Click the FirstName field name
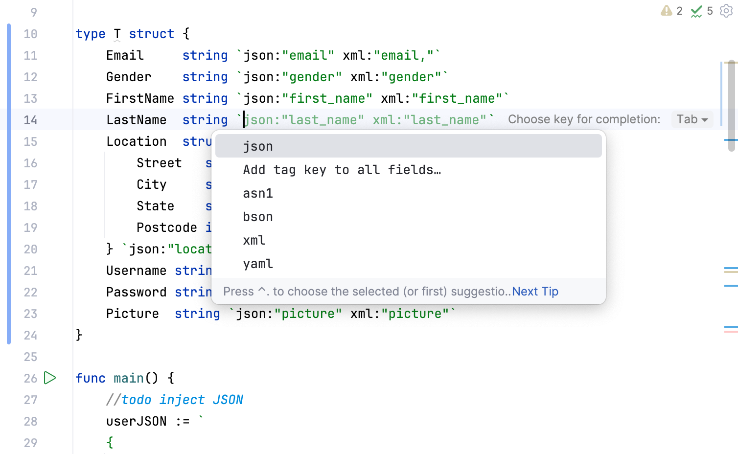Viewport: 738px width, 454px height. point(140,98)
